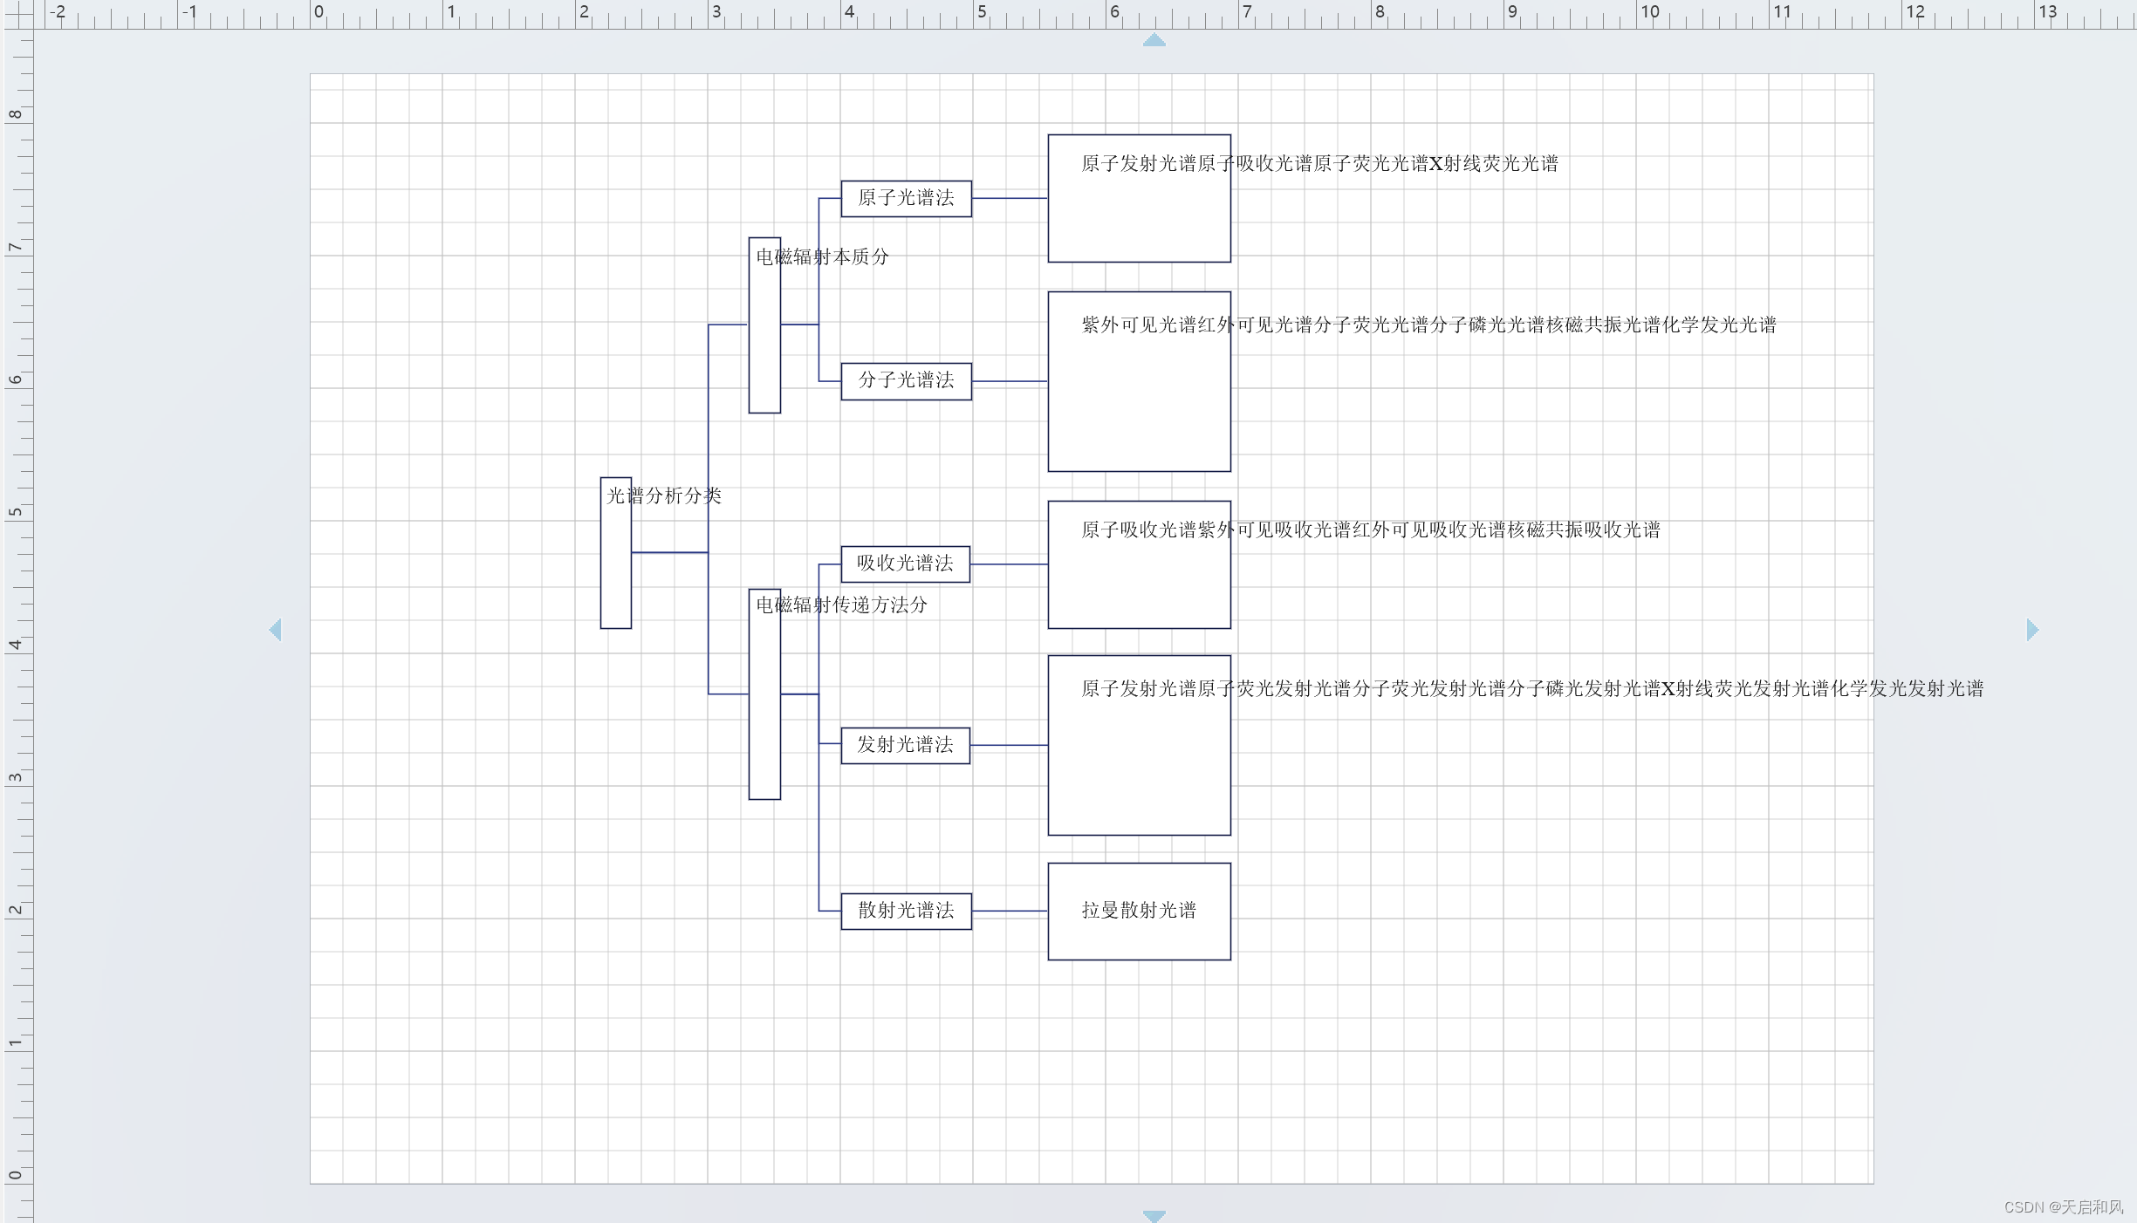2137x1223 pixels.
Task: Select the 发射光谱法 shape
Action: (905, 745)
